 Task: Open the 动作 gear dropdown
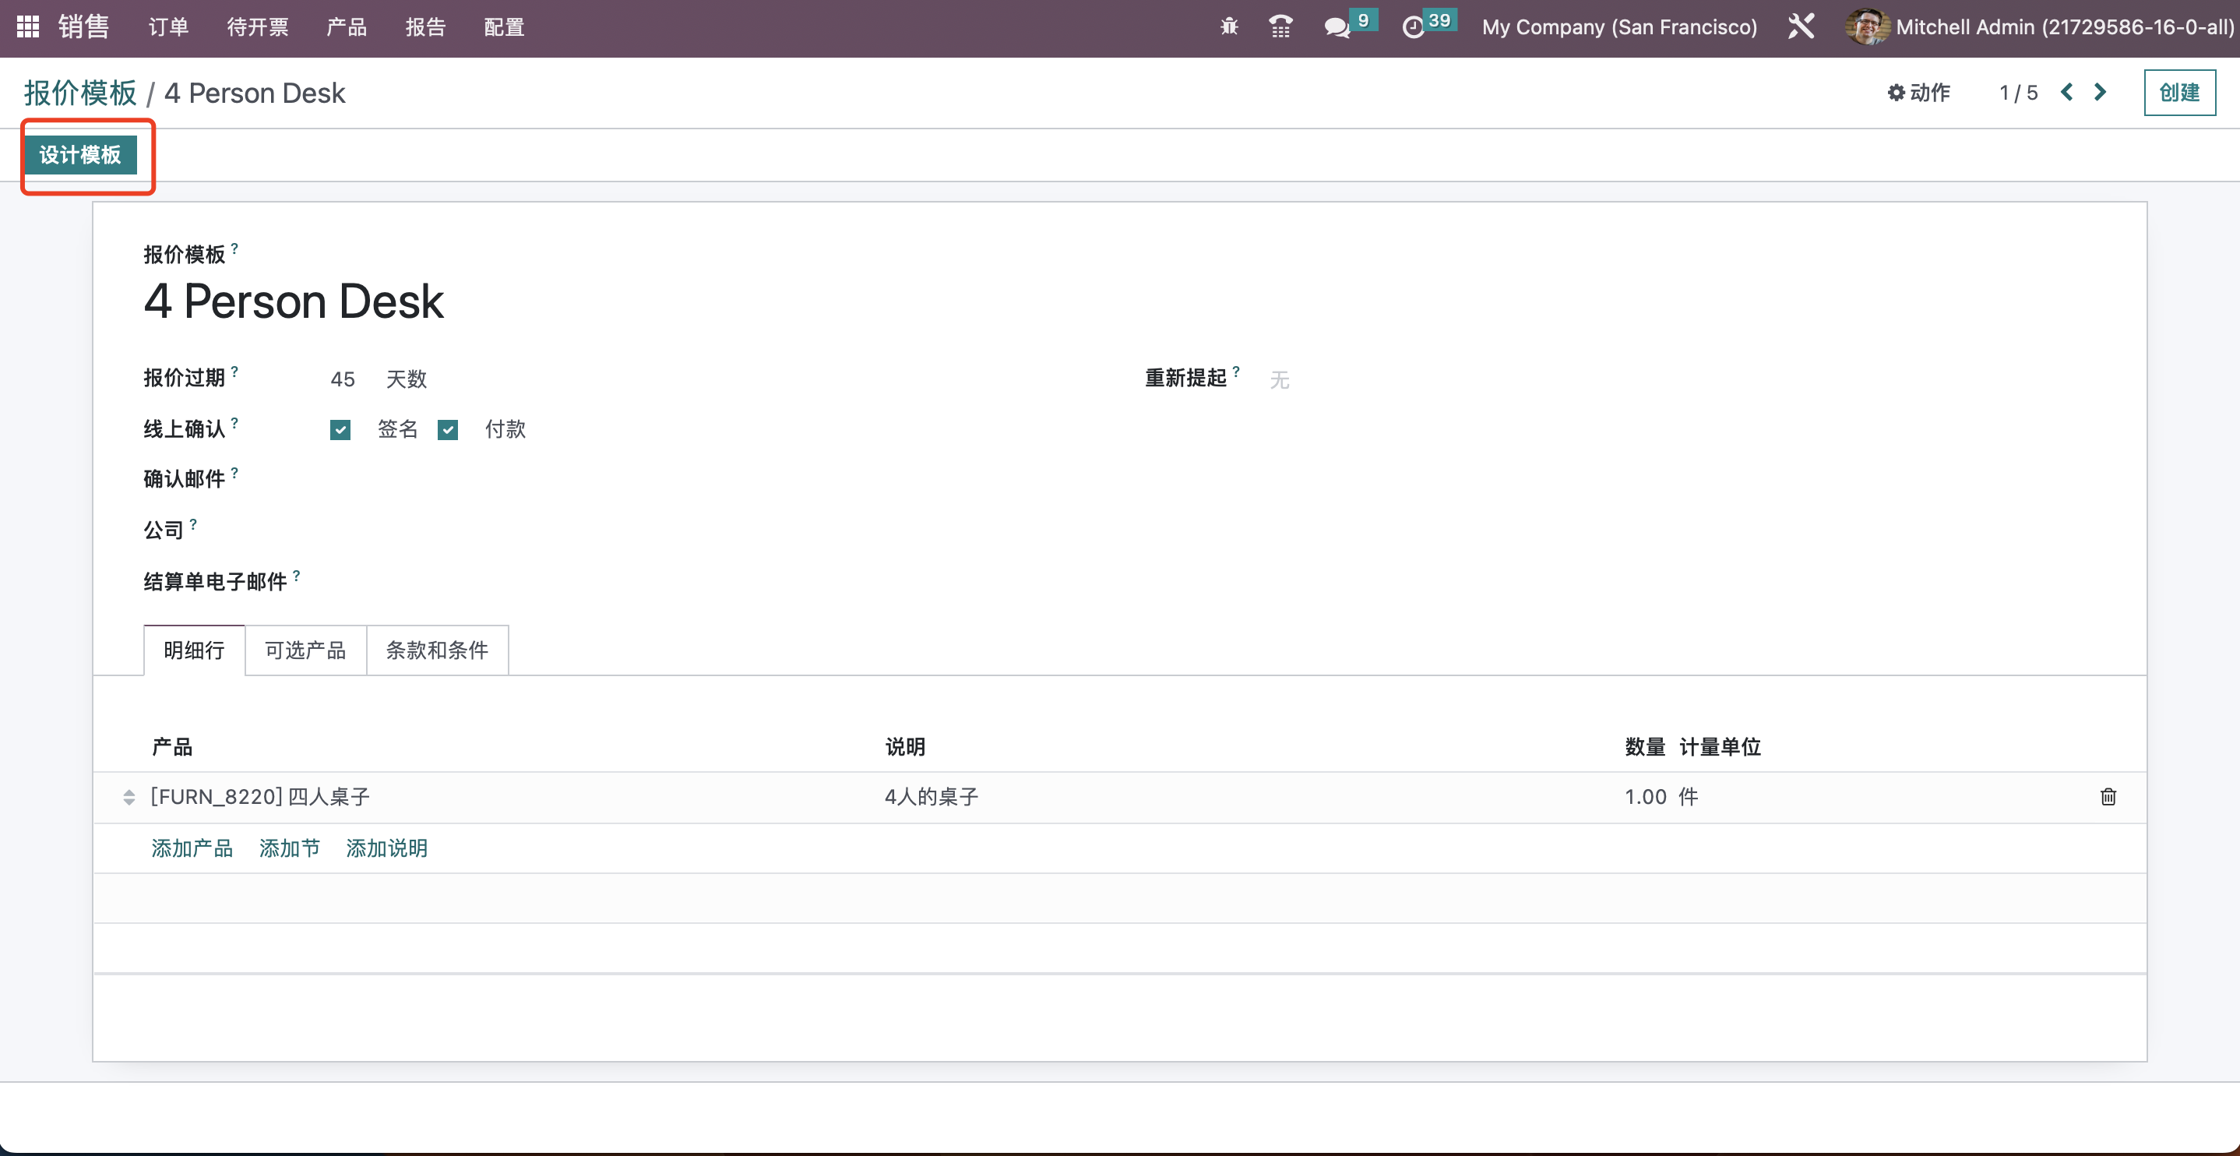tap(1918, 92)
